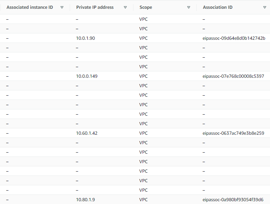Click the Association ID column header text
The width and height of the screenshot is (270, 204).
tap(218, 7)
